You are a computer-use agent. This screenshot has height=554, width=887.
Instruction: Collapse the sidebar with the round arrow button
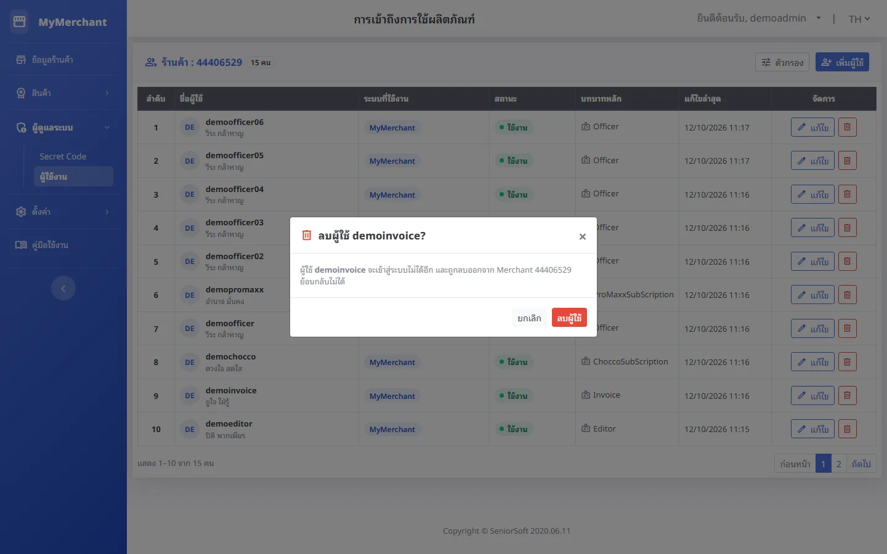click(x=63, y=288)
